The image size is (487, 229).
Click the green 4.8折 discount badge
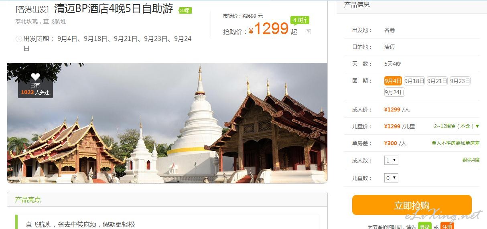tap(300, 20)
